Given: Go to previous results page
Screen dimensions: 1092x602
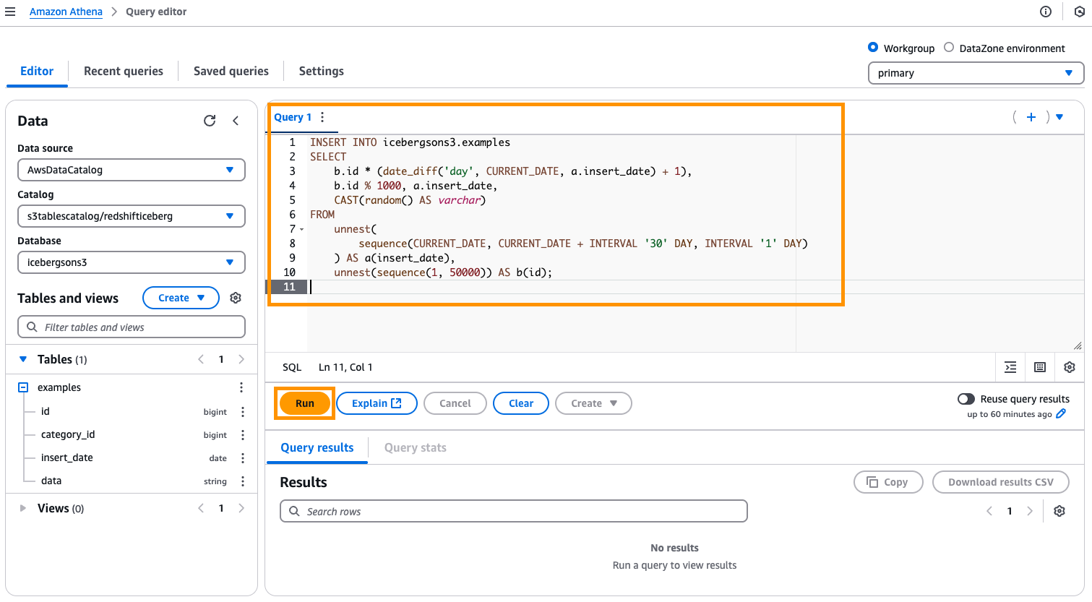Looking at the screenshot, I should (x=989, y=511).
